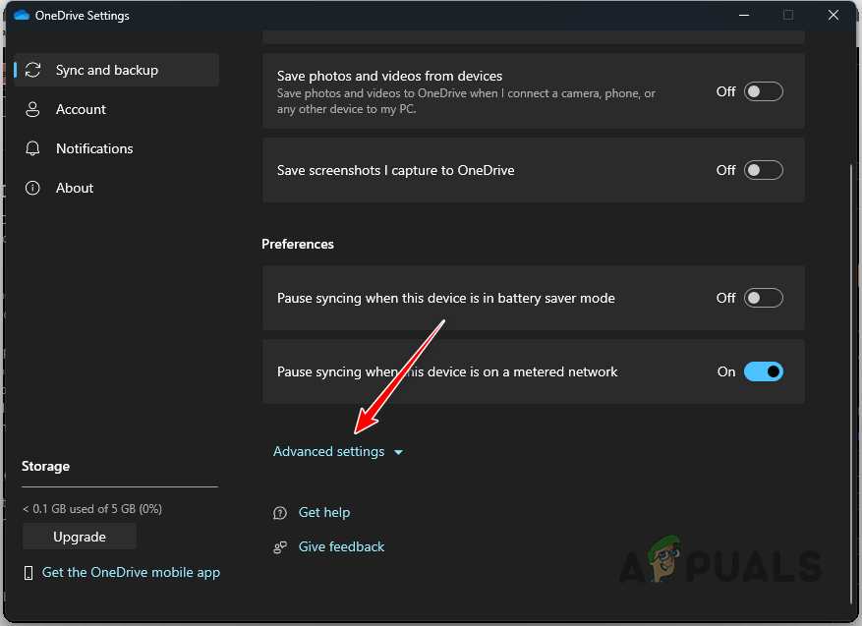862x626 pixels.
Task: Click the Get help question mark icon
Action: [x=278, y=512]
